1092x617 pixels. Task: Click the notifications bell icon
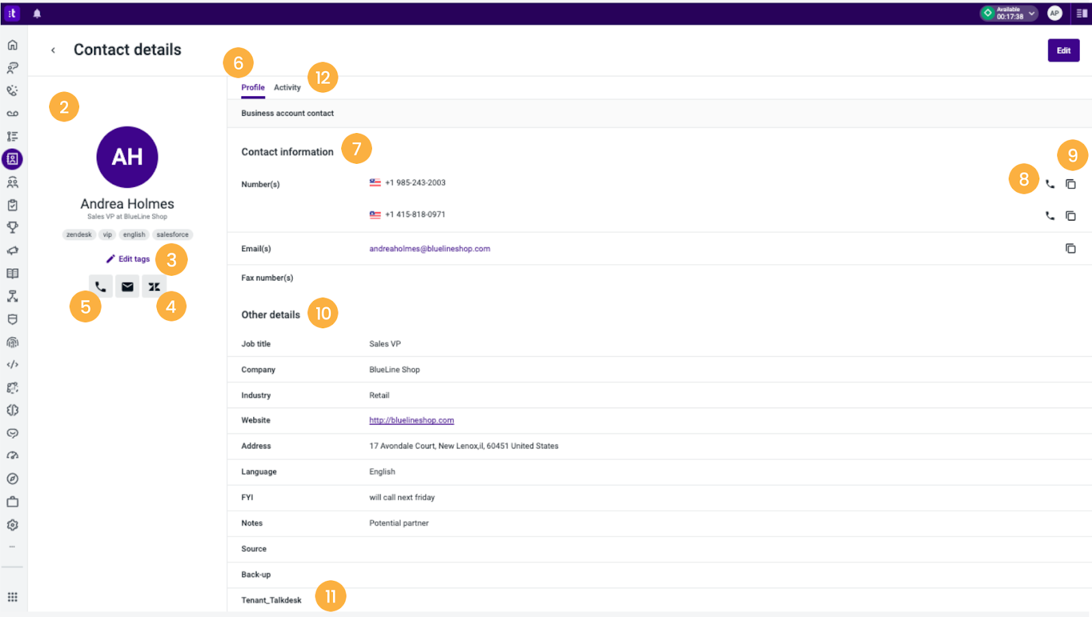[37, 13]
